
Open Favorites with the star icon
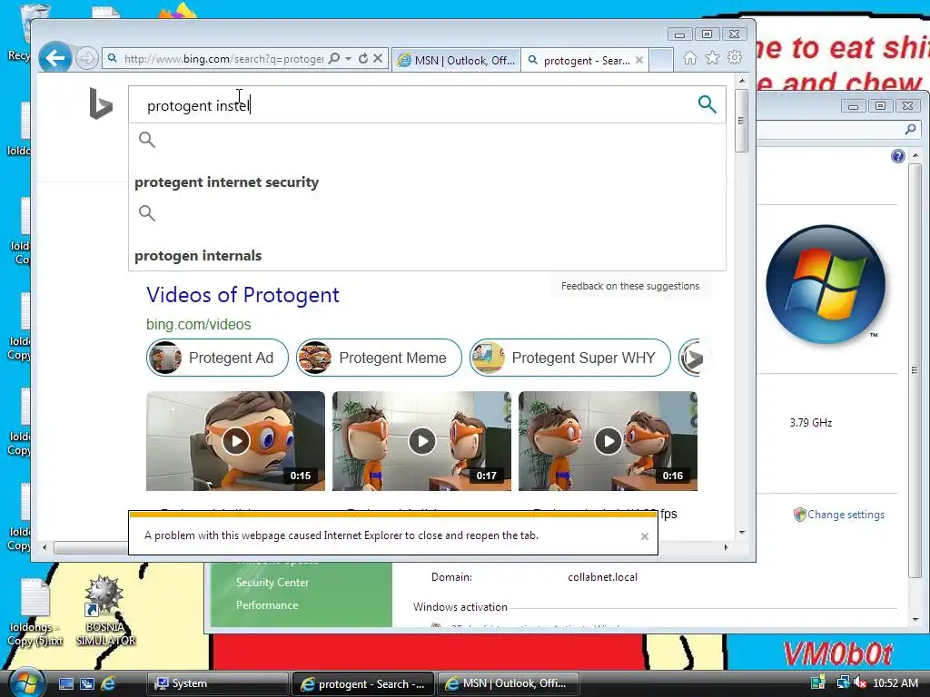point(712,57)
